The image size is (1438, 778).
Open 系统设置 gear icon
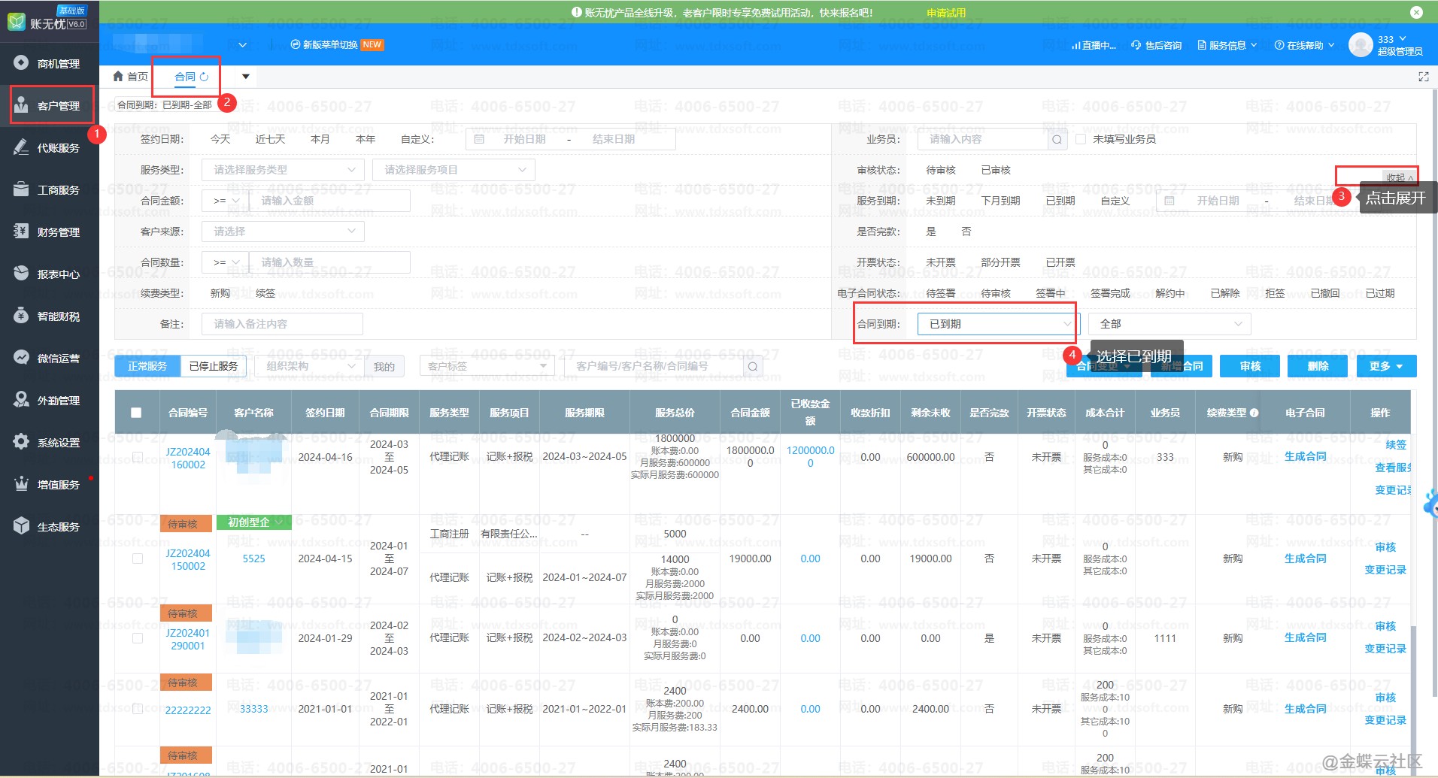click(x=21, y=442)
